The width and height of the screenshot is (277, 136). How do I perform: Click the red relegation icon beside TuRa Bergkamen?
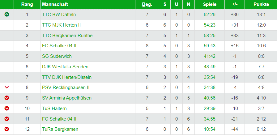(7, 129)
